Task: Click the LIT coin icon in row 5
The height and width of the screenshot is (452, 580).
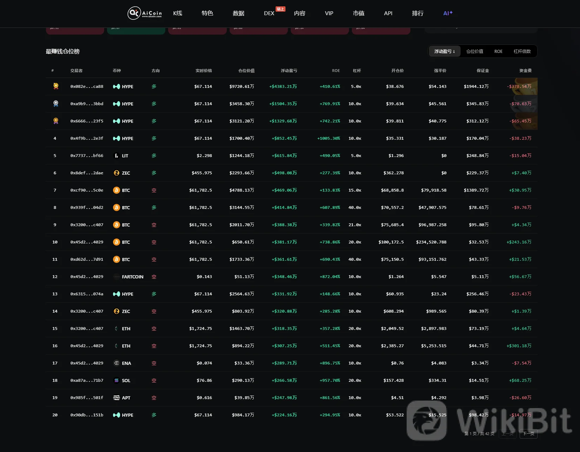Action: coord(116,156)
